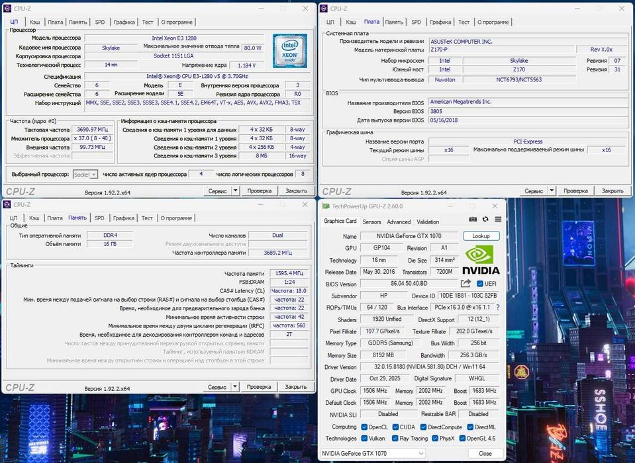
Task: Open О программе tab in the motherboard window
Action: [493, 22]
